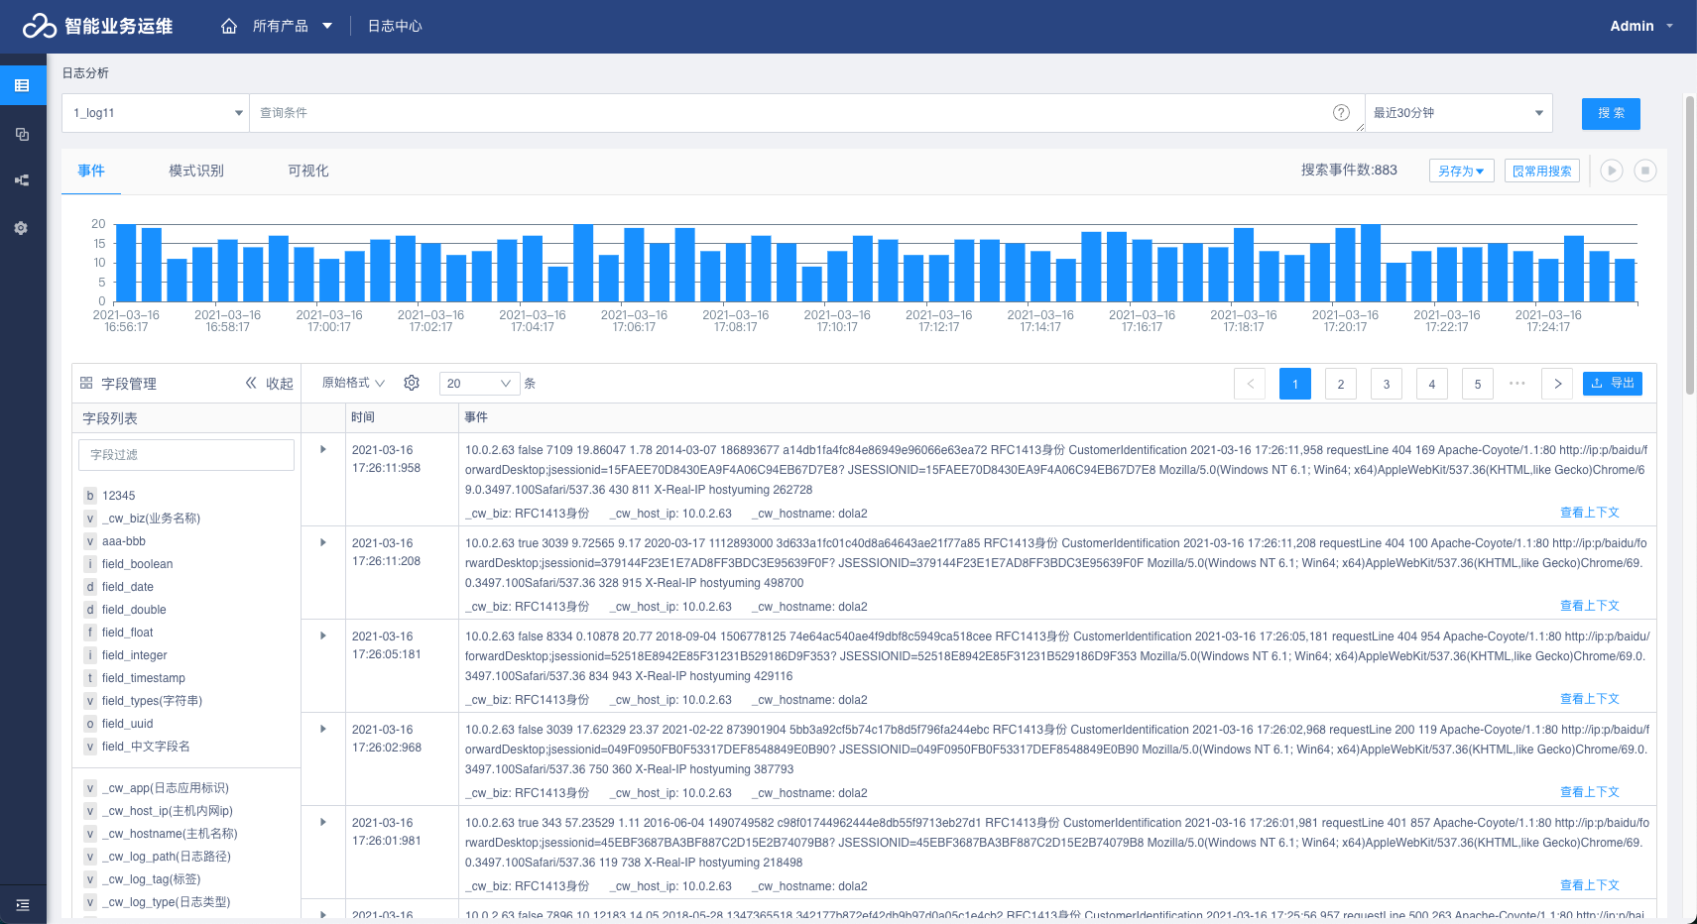Click the 导出 export button
1697x924 pixels.
1612,384
